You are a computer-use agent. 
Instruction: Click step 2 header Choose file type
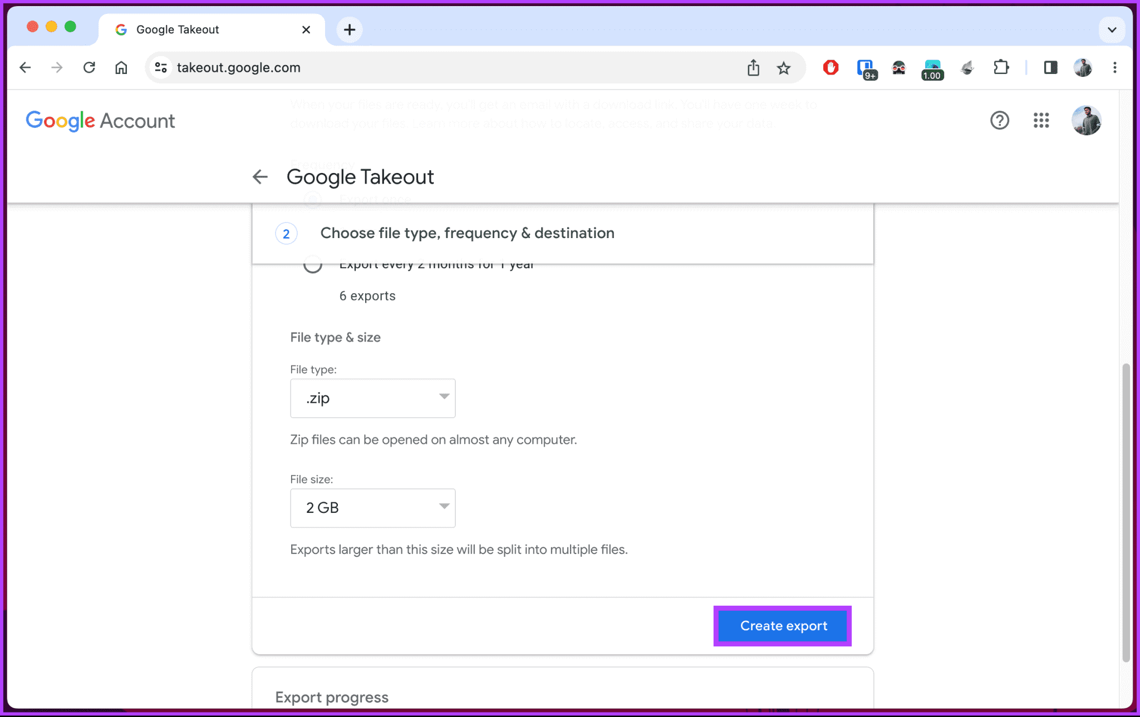pos(563,233)
